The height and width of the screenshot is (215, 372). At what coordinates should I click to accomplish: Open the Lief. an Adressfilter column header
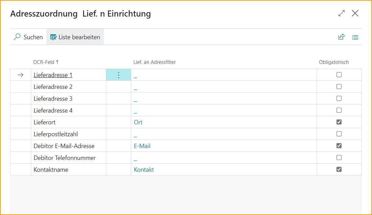point(155,62)
